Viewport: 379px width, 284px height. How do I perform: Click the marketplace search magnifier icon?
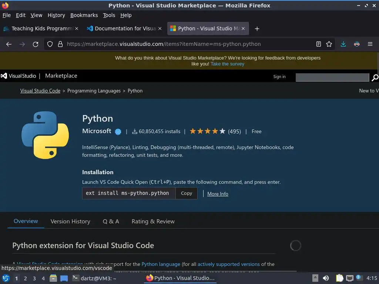coord(375,78)
